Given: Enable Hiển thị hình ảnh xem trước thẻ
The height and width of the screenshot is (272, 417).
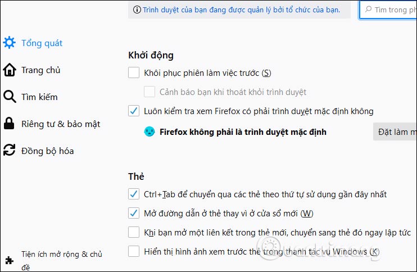Looking at the screenshot, I should click(134, 251).
